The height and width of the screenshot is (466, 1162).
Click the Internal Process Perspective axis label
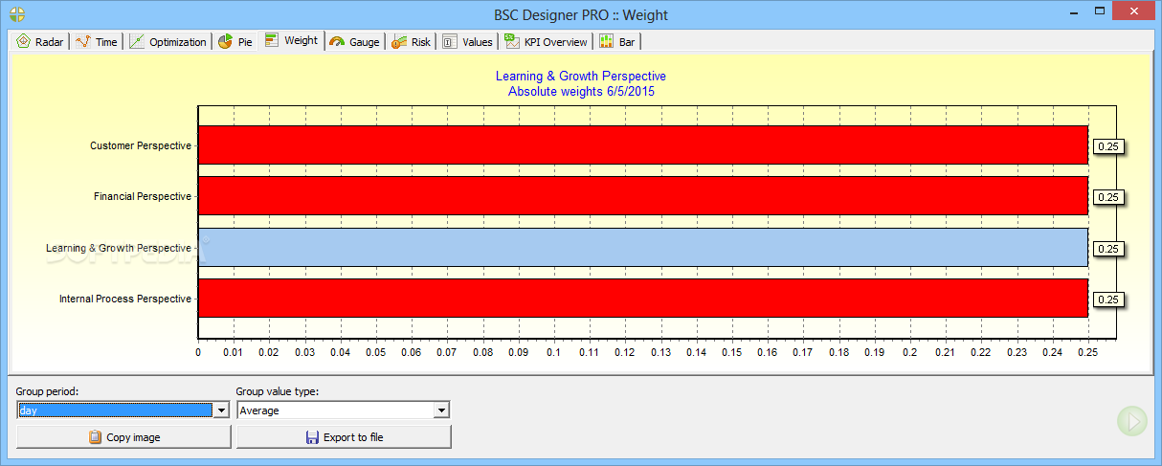tap(125, 299)
